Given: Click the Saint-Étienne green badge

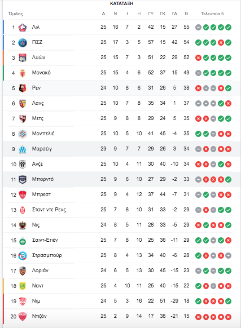Looking at the screenshot, I should 23,241.
